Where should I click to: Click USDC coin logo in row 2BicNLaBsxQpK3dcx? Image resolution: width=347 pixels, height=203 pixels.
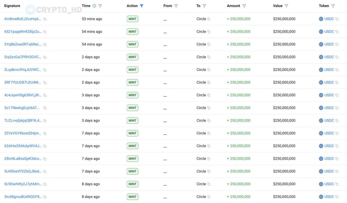coord(321,159)
